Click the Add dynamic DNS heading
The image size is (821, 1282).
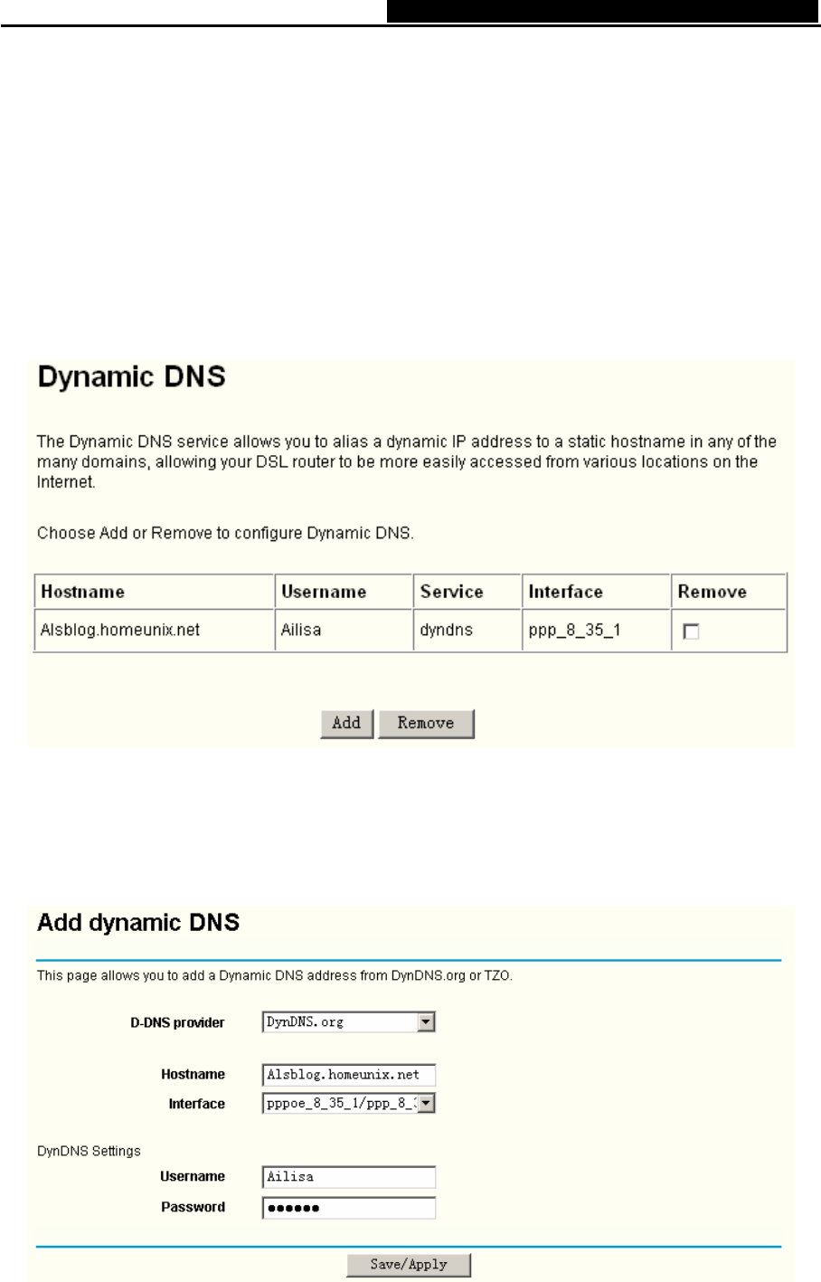138,923
